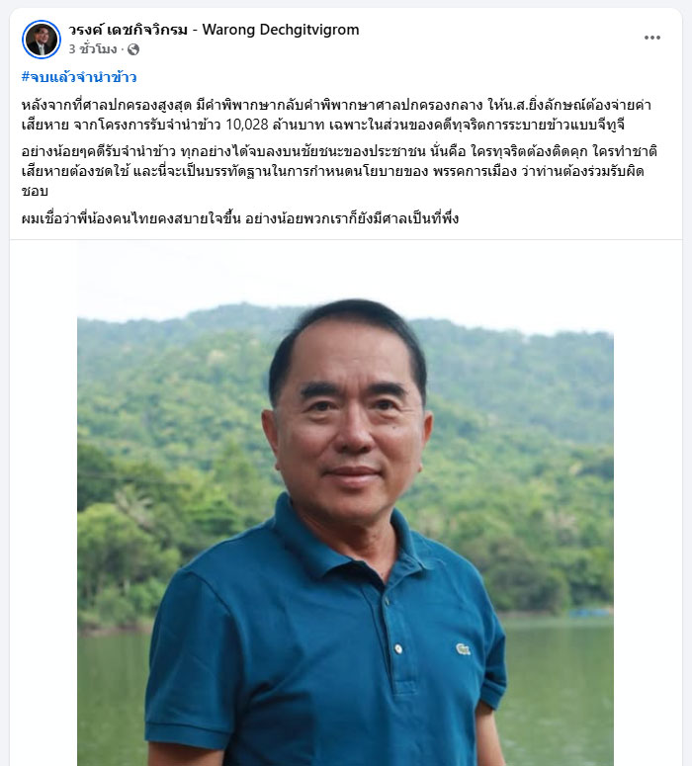The height and width of the screenshot is (766, 692).
Task: Open the hashtag #จบแล้วจำนำข้าว
Action: (x=79, y=77)
